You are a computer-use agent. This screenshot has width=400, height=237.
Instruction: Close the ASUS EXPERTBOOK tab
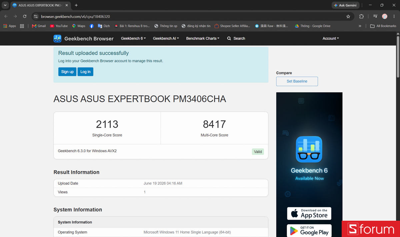[67, 5]
